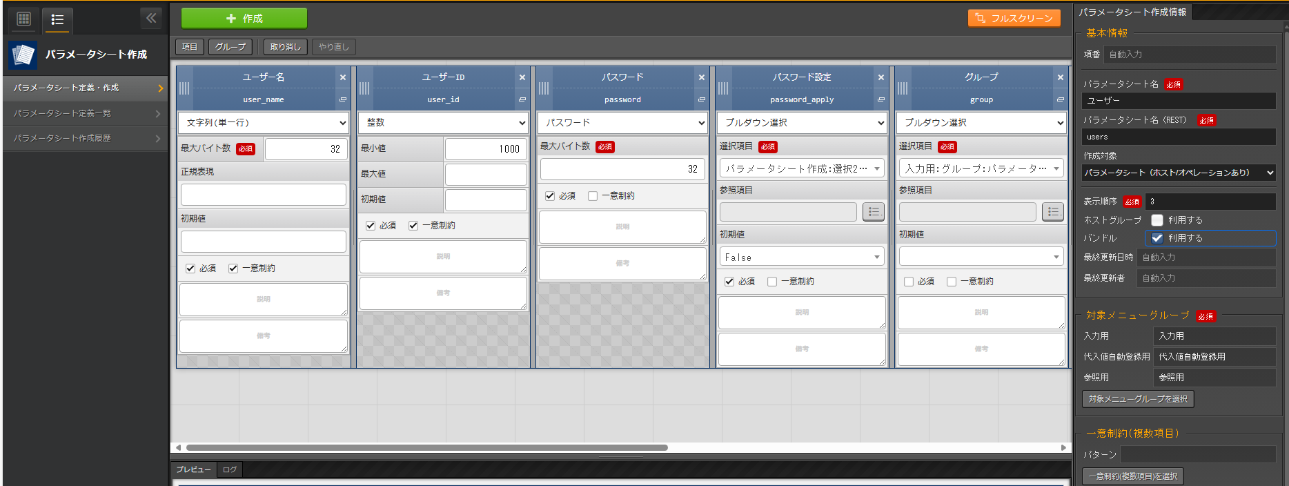Switch to the ログ tab

pyautogui.click(x=230, y=469)
